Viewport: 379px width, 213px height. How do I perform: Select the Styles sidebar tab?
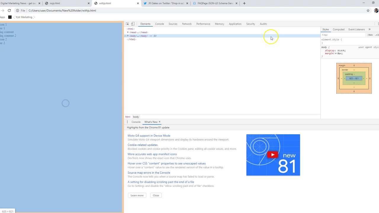(x=326, y=30)
